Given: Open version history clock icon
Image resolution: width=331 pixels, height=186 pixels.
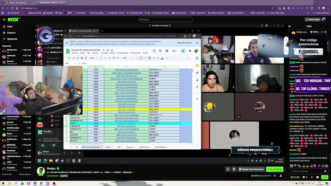Looking at the screenshot, I should click(x=160, y=51).
